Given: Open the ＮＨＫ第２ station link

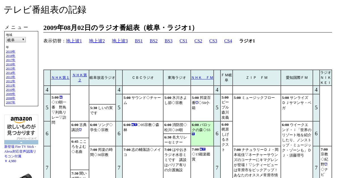Looking at the screenshot, I should (80, 78).
